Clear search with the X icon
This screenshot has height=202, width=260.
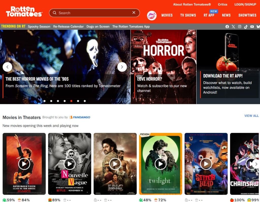(x=134, y=13)
